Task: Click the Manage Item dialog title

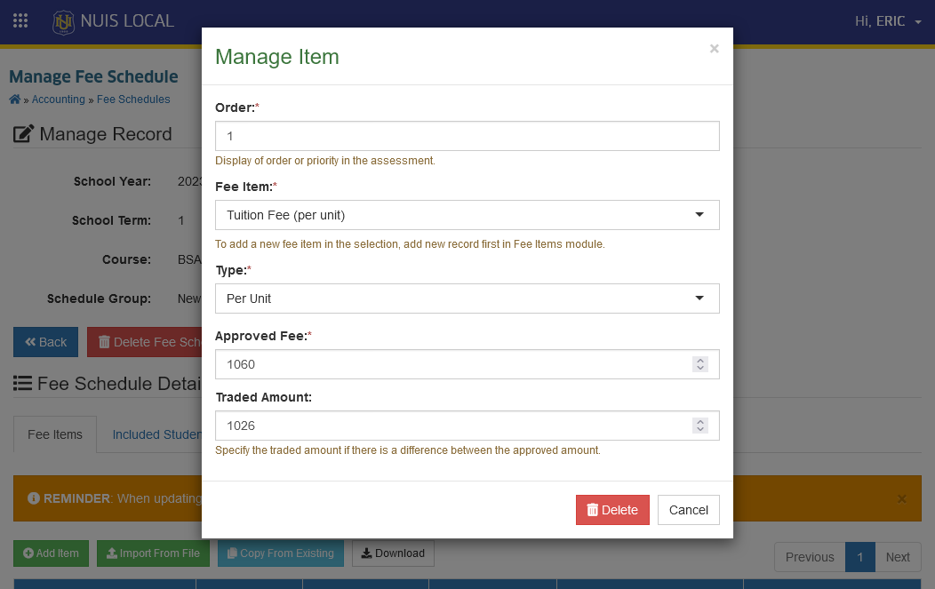Action: [277, 57]
